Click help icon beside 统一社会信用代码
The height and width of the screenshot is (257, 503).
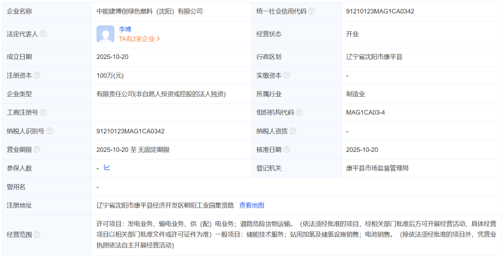click(x=312, y=11)
